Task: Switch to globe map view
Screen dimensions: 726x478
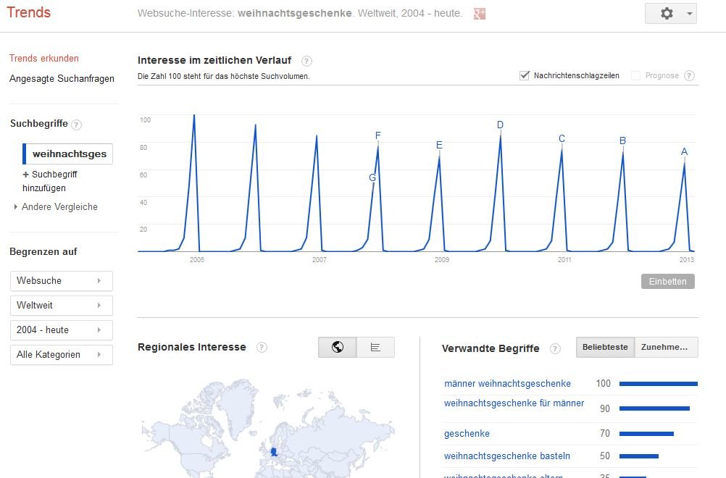Action: [338, 347]
